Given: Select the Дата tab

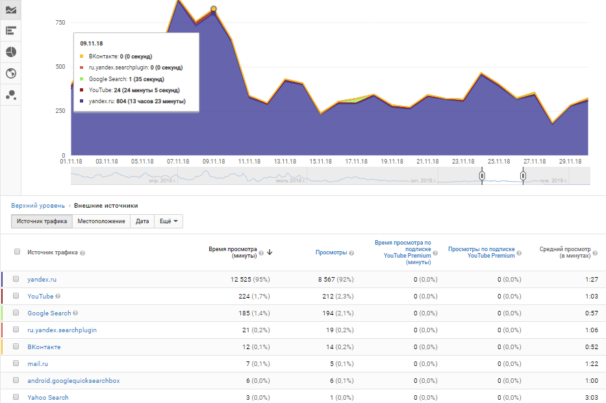Looking at the screenshot, I should pos(142,221).
